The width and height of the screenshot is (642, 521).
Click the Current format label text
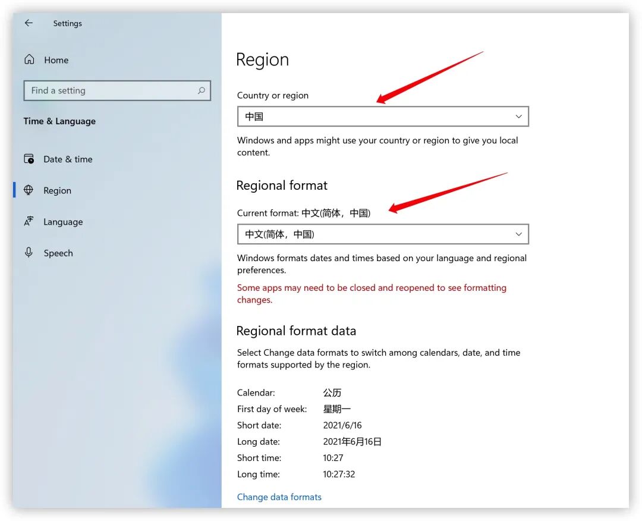point(304,213)
